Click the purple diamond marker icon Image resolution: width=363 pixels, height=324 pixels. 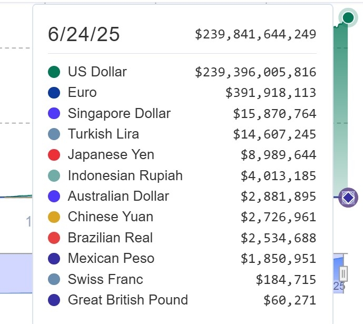(348, 198)
